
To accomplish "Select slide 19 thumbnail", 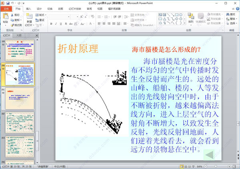I will 20,50.
